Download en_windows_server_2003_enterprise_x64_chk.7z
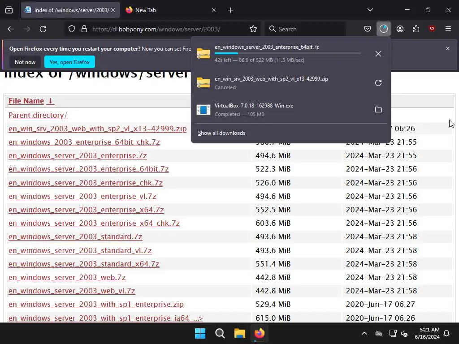Screen dimensions: 459x344 94,223
